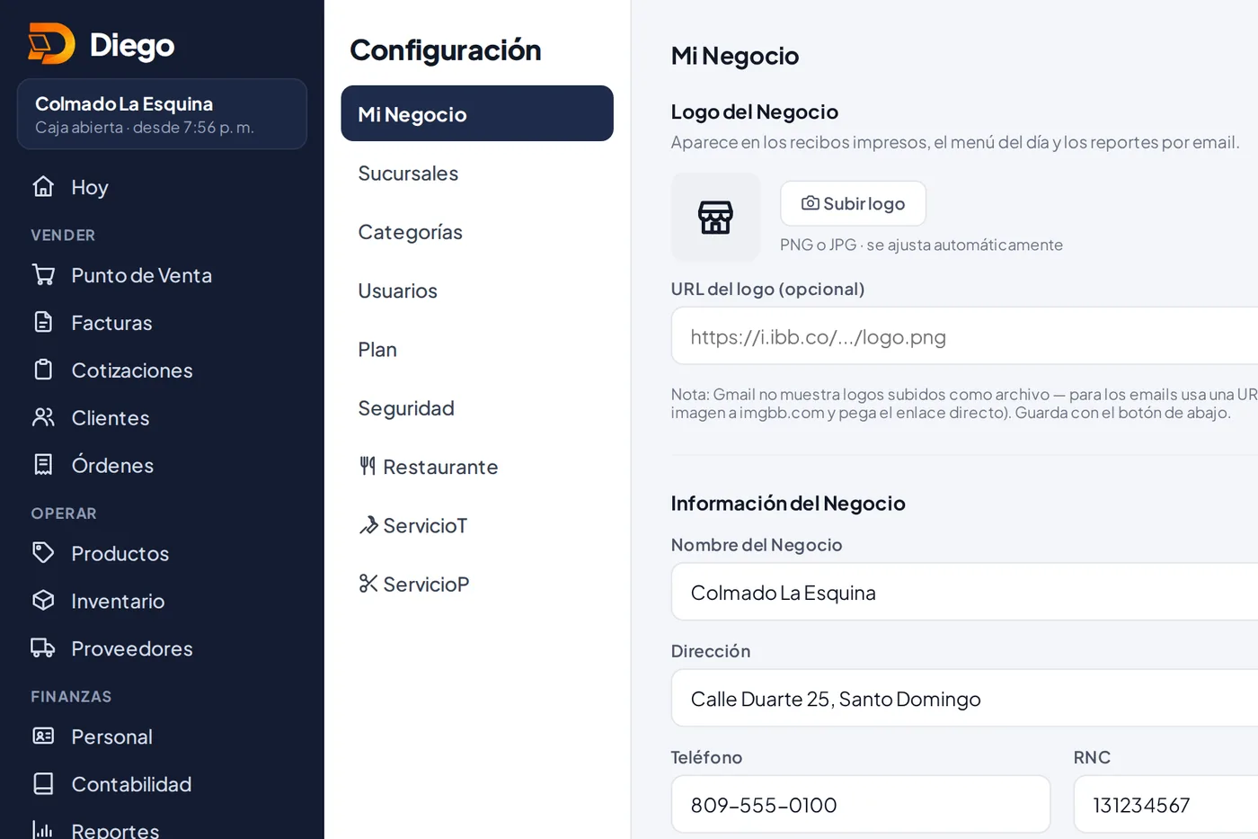1258x839 pixels.
Task: Click the VENDER section label
Action: coord(63,235)
